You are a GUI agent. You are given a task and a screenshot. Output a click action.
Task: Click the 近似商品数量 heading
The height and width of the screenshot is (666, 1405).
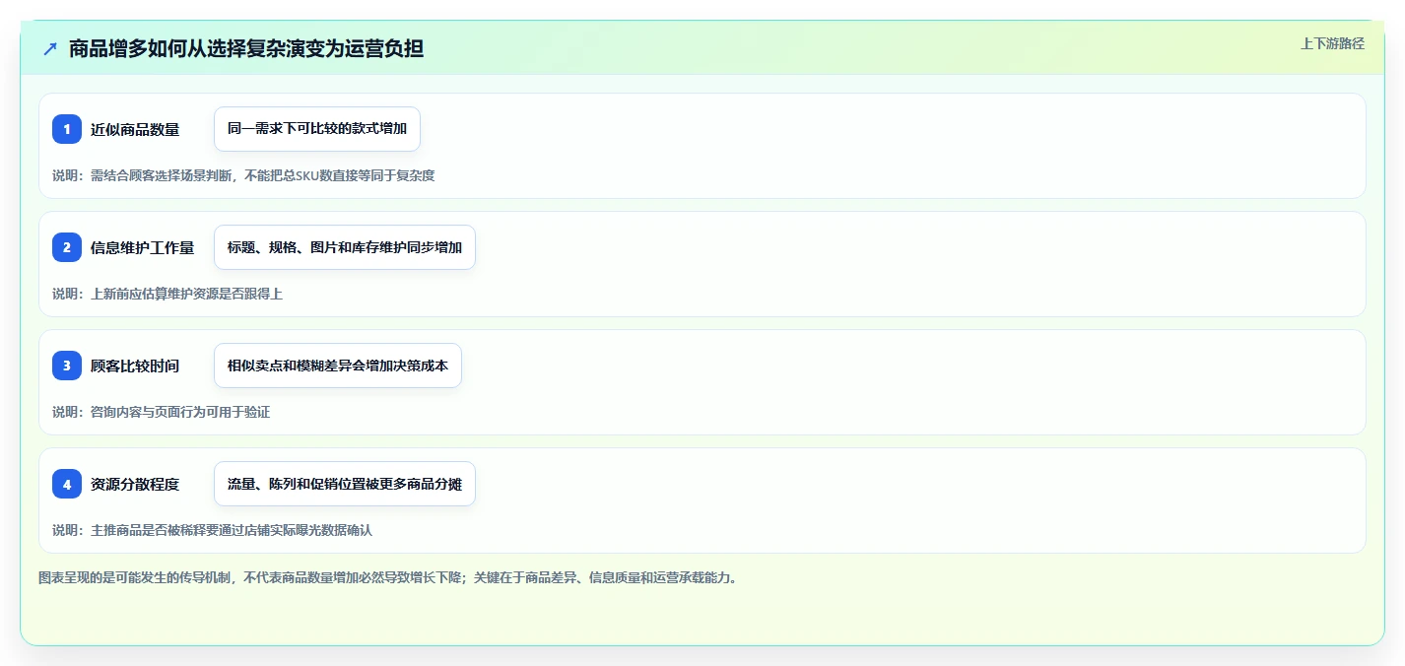(135, 129)
